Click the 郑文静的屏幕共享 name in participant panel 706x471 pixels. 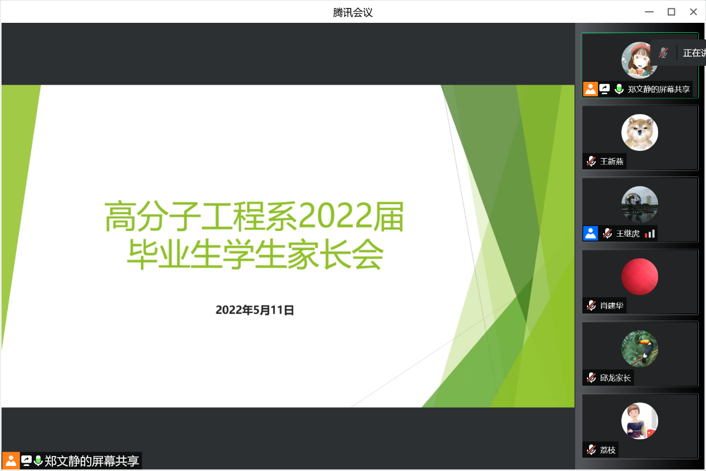coord(659,89)
